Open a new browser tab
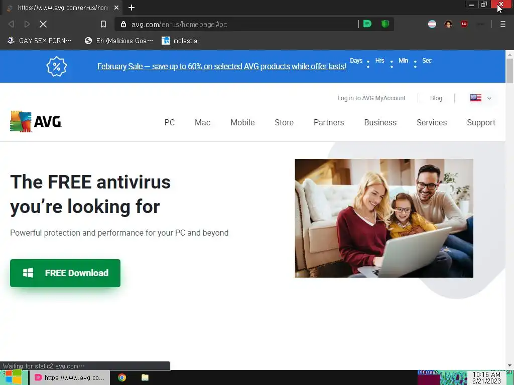Image resolution: width=514 pixels, height=385 pixels. click(132, 8)
